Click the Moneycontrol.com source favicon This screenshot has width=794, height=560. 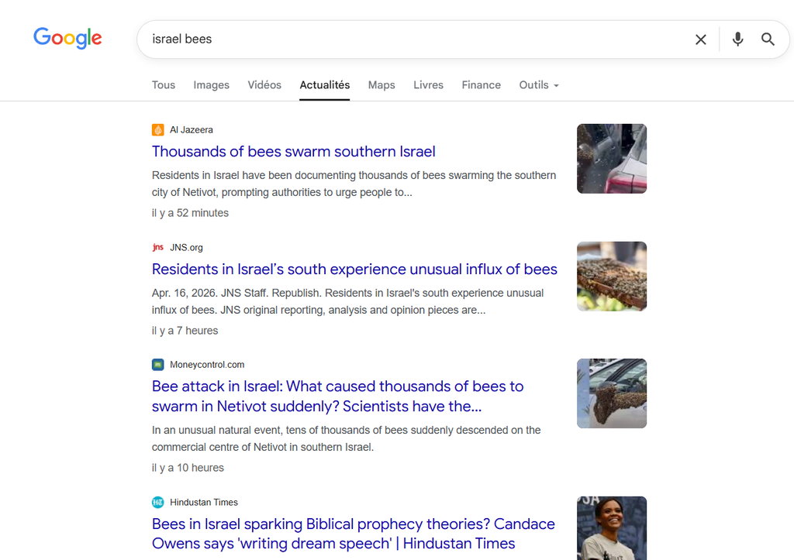158,365
